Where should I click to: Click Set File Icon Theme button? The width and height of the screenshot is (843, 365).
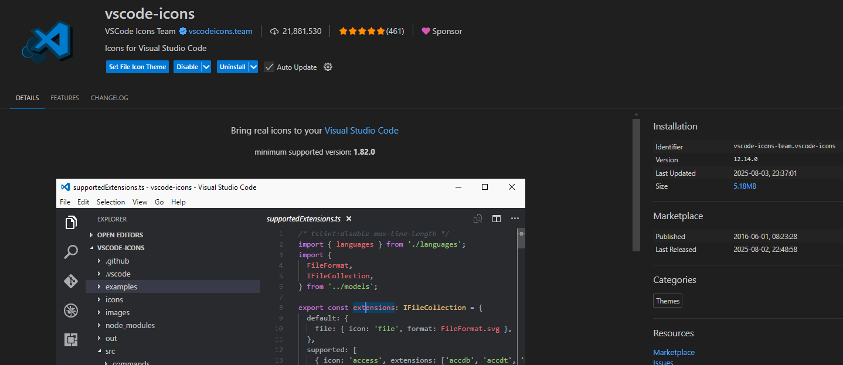[138, 67]
